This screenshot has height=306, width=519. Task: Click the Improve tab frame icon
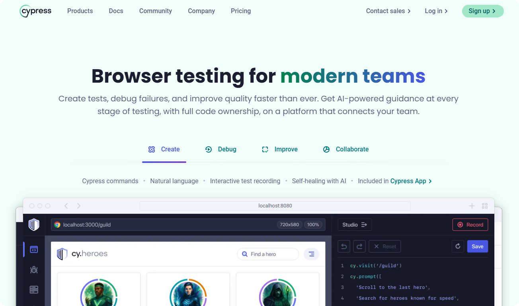[265, 149]
